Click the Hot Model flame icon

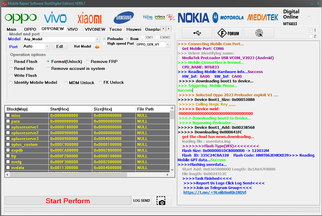(97, 47)
